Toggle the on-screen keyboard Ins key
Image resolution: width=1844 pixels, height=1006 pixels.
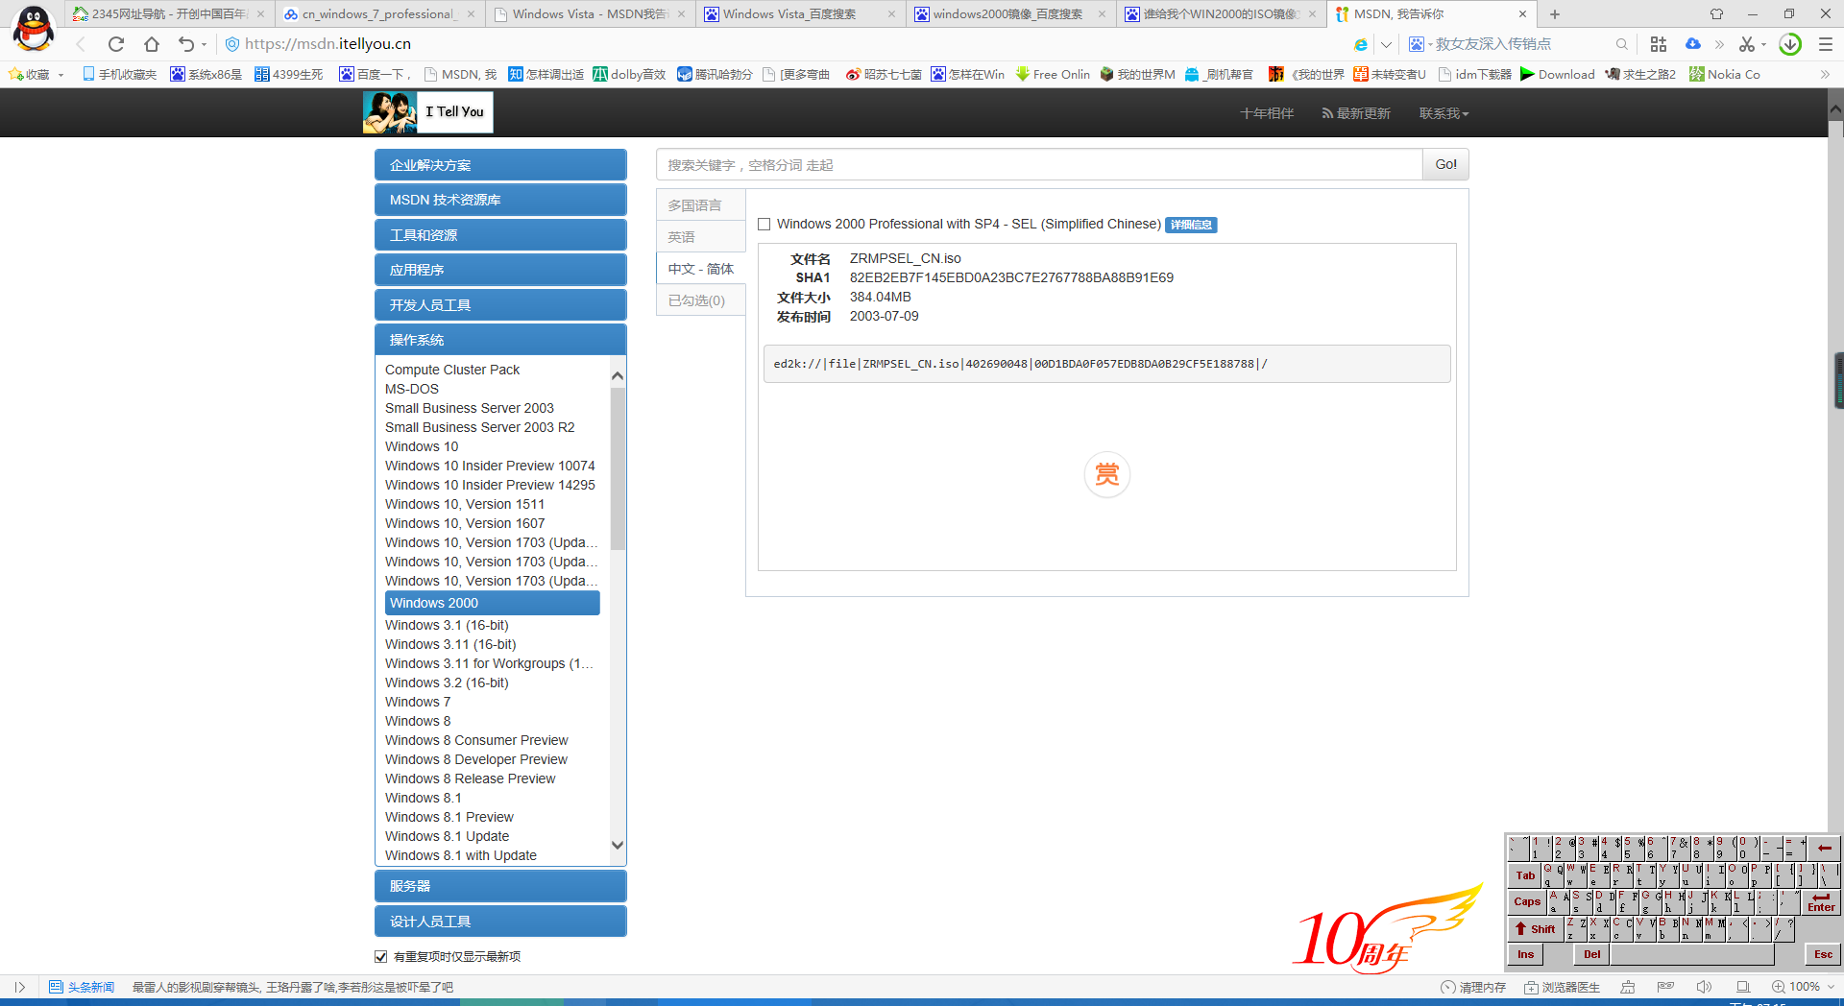1526,954
